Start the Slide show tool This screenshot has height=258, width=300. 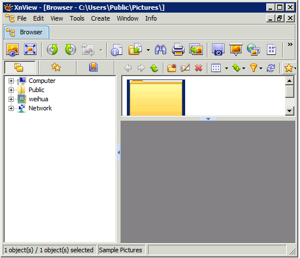pyautogui.click(x=235, y=50)
